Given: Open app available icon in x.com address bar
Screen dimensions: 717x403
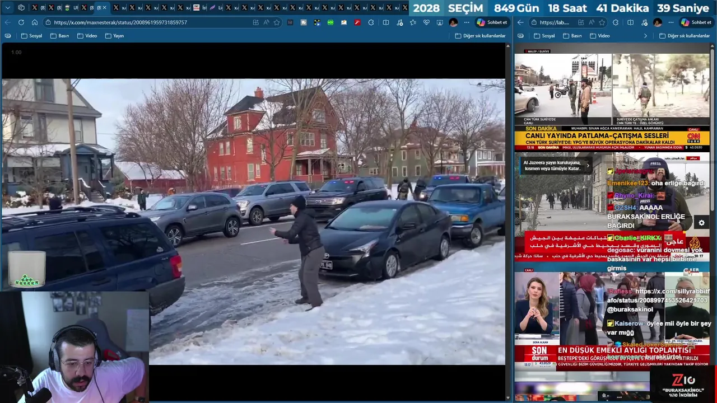Looking at the screenshot, I should point(255,22).
